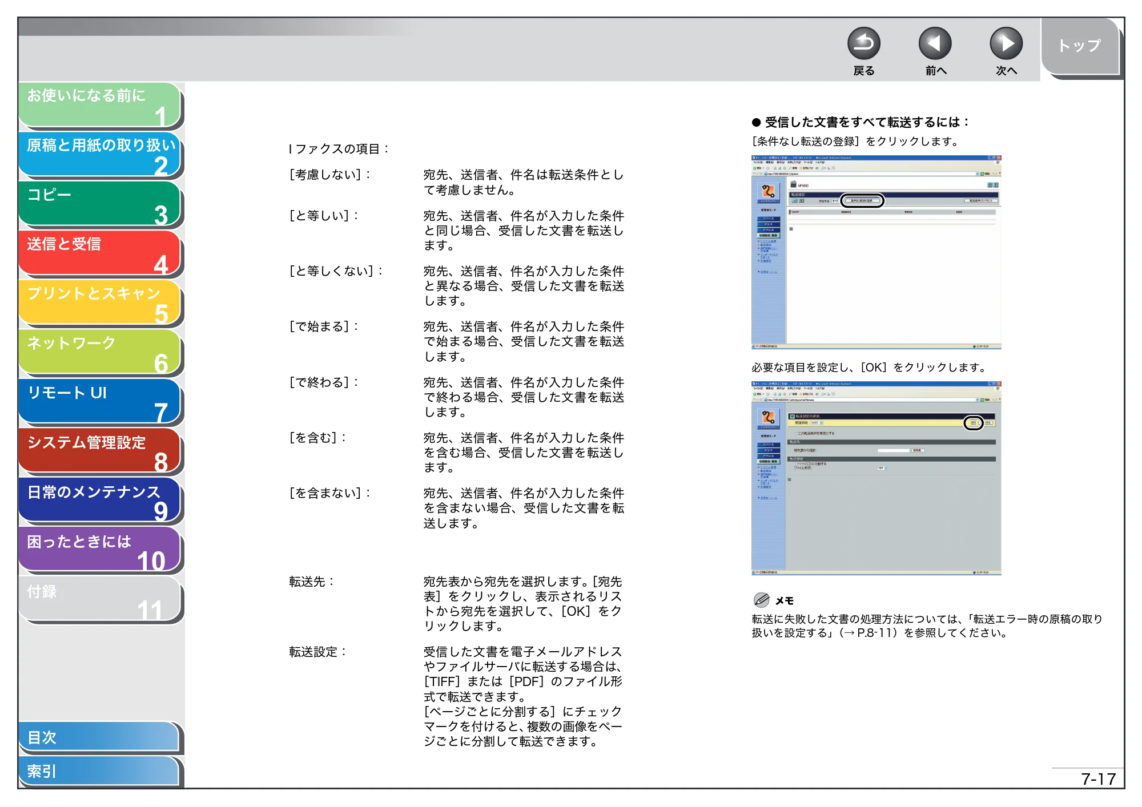Go to next page with 次へ icon
1142x807 pixels.
tap(1006, 44)
